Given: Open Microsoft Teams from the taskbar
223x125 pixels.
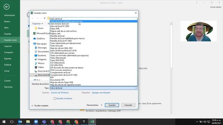Looking at the screenshot, I should tap(44, 122).
